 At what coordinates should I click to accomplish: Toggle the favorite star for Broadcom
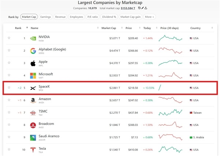click(x=9, y=124)
